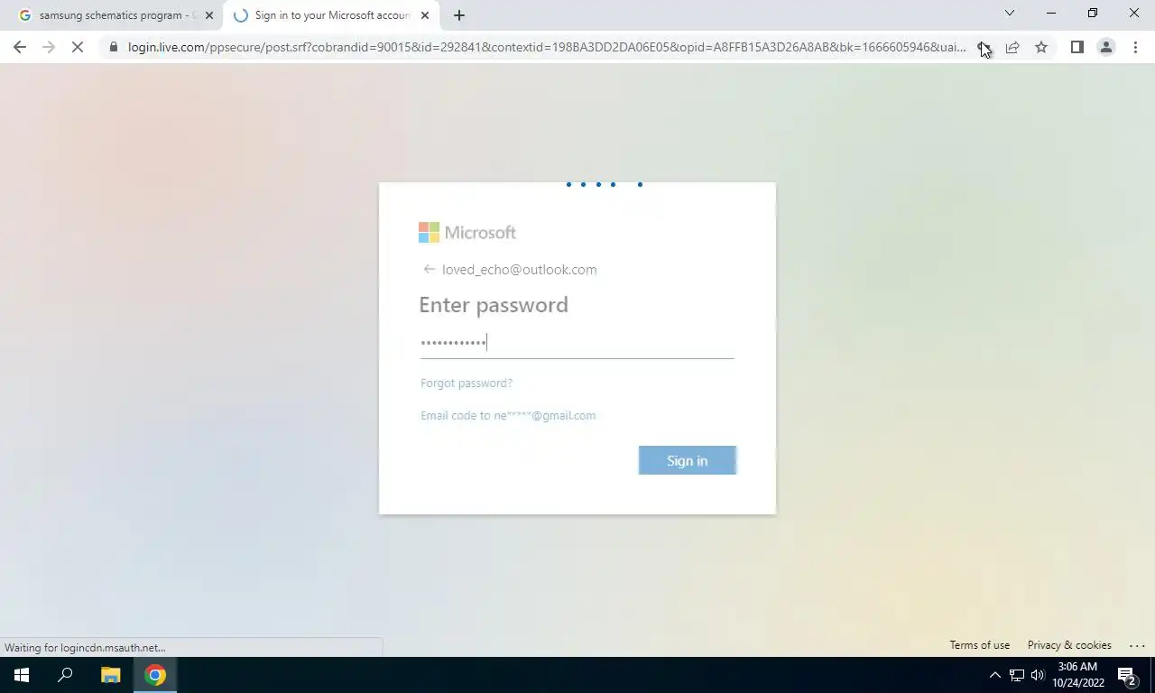Click the Sign in button
This screenshot has height=693, width=1155.
pos(688,460)
